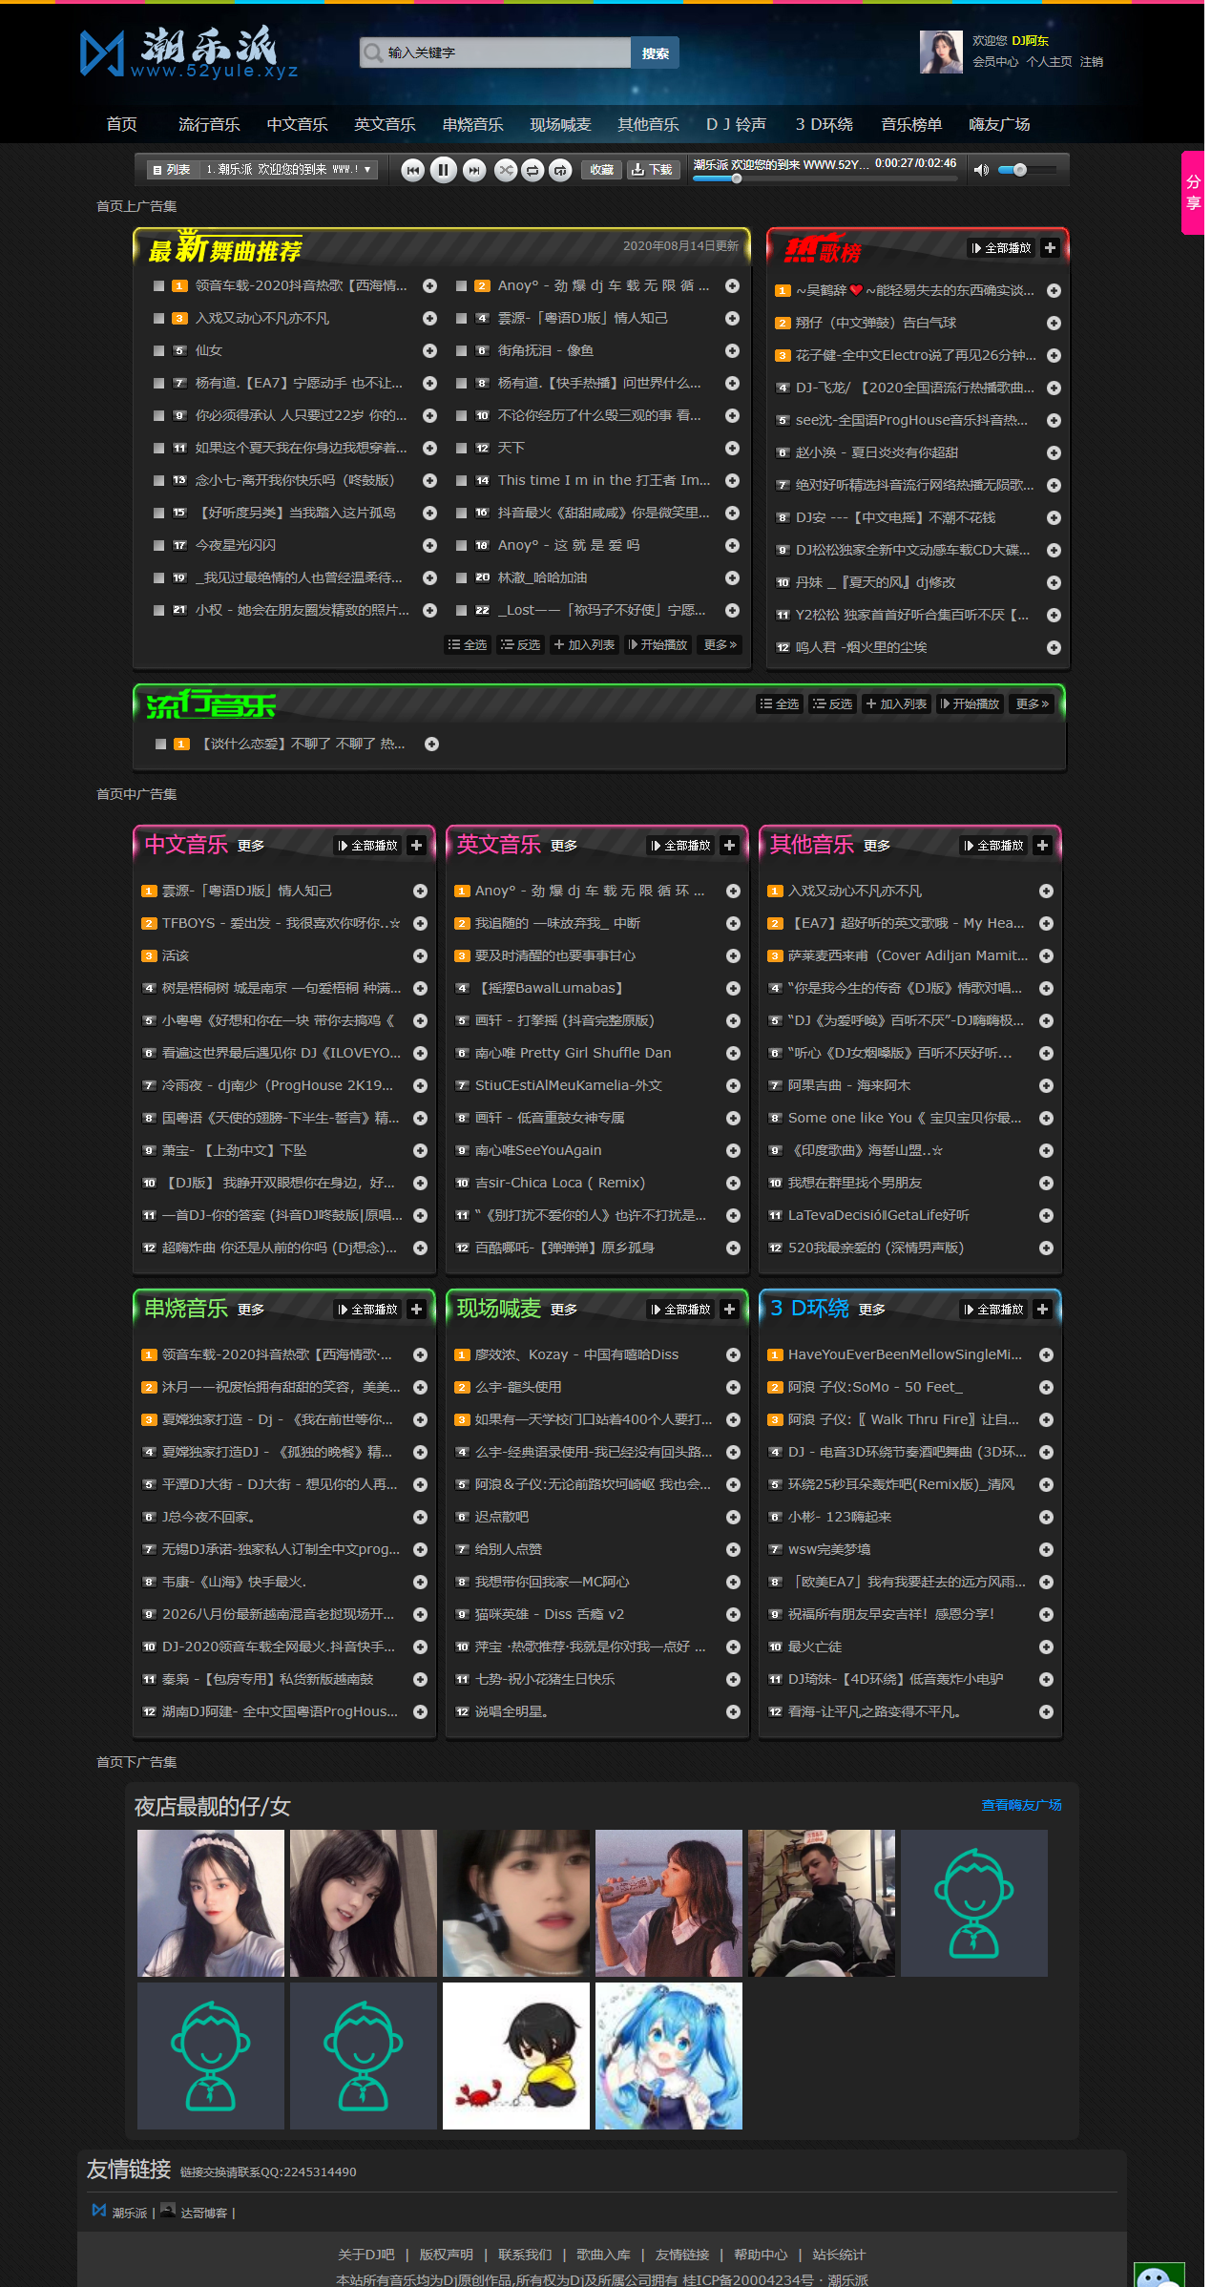1211x2287 pixels.
Task: Click plus icon beside 热歌榜 全部播放
Action: (1050, 248)
